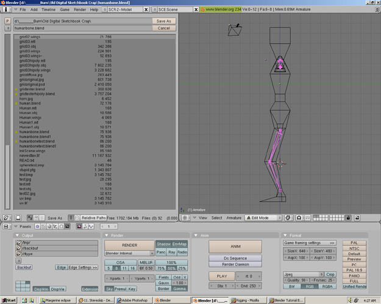Open the 3D view window type grid icon

coord(185,218)
